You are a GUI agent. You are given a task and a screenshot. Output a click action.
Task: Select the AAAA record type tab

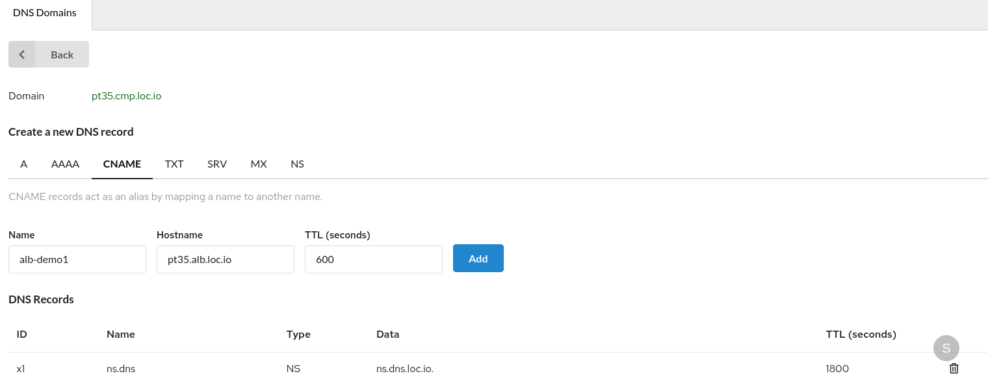(x=65, y=164)
